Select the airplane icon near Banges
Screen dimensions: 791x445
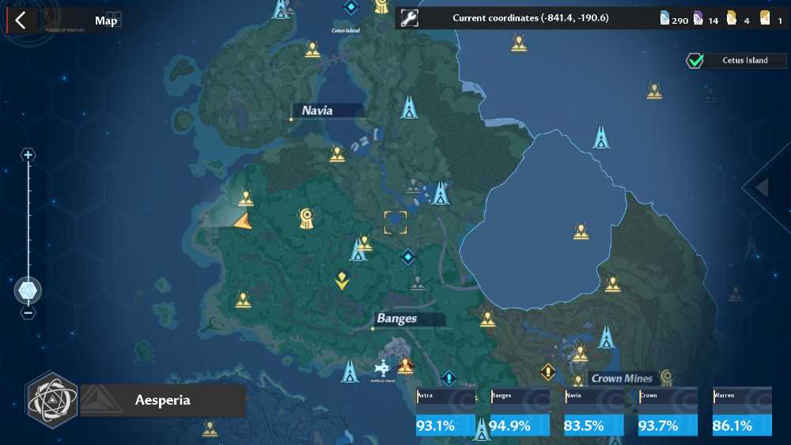point(382,368)
